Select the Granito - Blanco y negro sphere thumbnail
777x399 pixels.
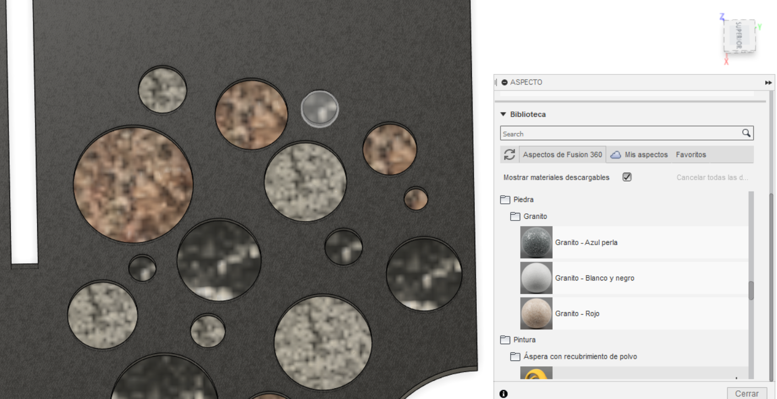click(536, 278)
